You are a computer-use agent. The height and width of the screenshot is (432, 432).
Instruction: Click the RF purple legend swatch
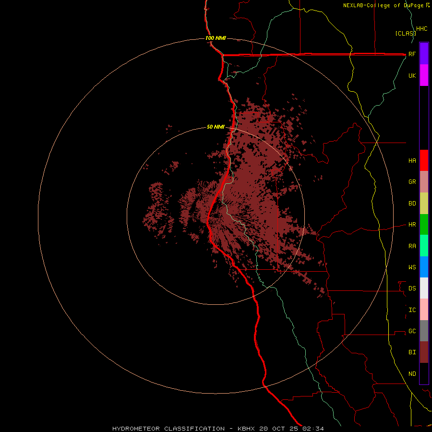click(x=424, y=54)
